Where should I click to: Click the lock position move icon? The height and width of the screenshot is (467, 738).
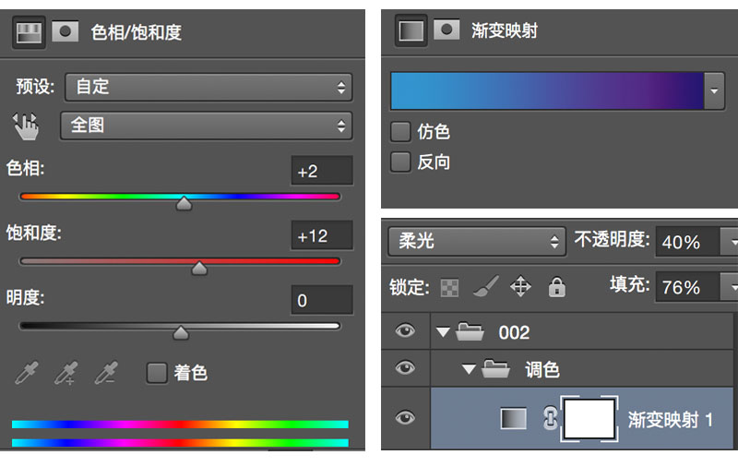[x=520, y=286]
